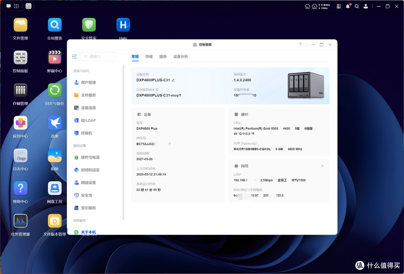Screen dimensions: 404x274
Task: Click model value DXP4800 Plus
Action: tap(147, 129)
